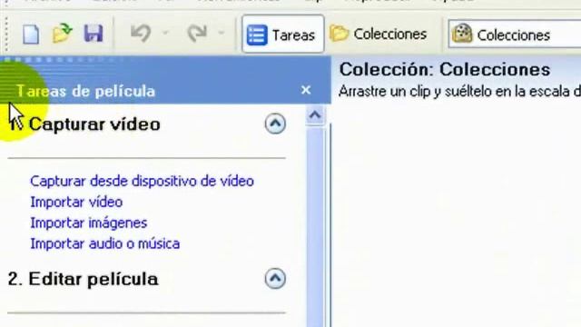The image size is (581, 327).
Task: Collapse the Editar película section
Action: click(275, 278)
